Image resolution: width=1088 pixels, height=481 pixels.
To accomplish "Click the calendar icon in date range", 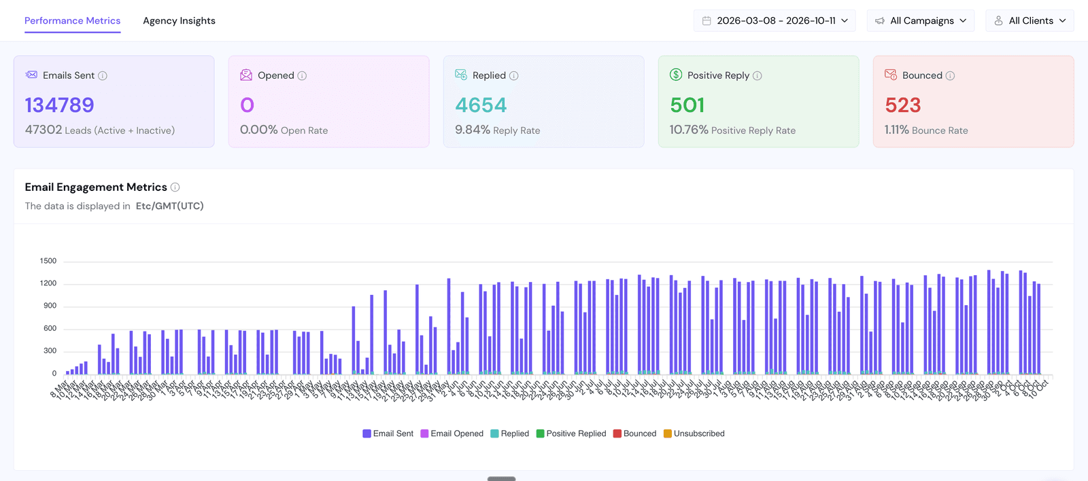I will 707,21.
